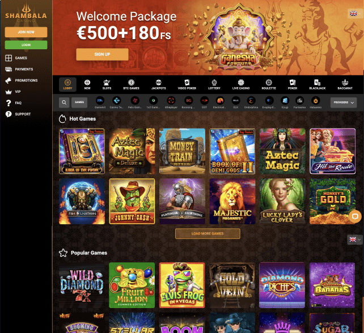Viewport: 364px width, 333px height.
Task: Filter by Habanero provider icon
Action: [315, 101]
